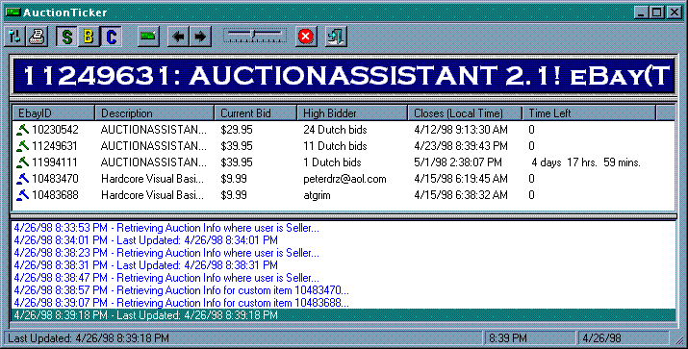Screen dimensions: 688x349
Task: Click status bar Last Updated text
Action: pyautogui.click(x=89, y=338)
